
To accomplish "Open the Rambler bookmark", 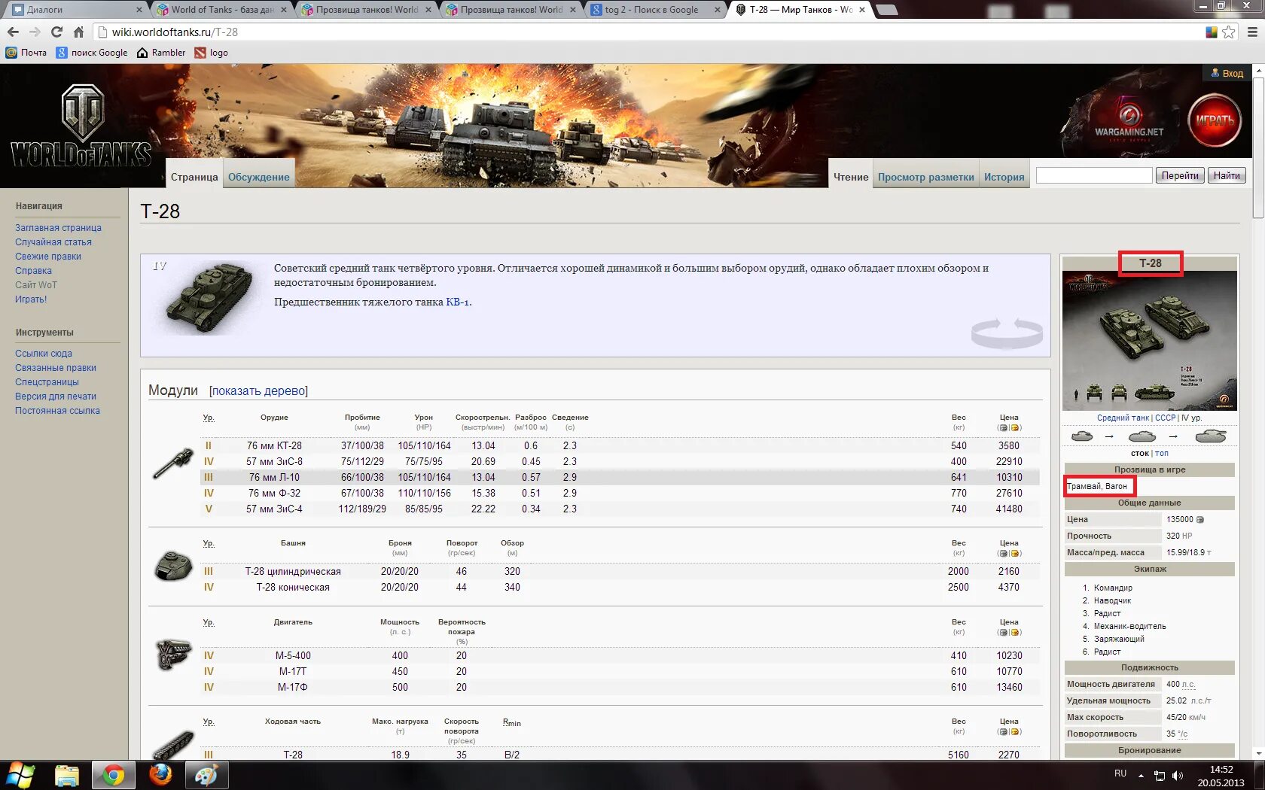I will tap(161, 53).
